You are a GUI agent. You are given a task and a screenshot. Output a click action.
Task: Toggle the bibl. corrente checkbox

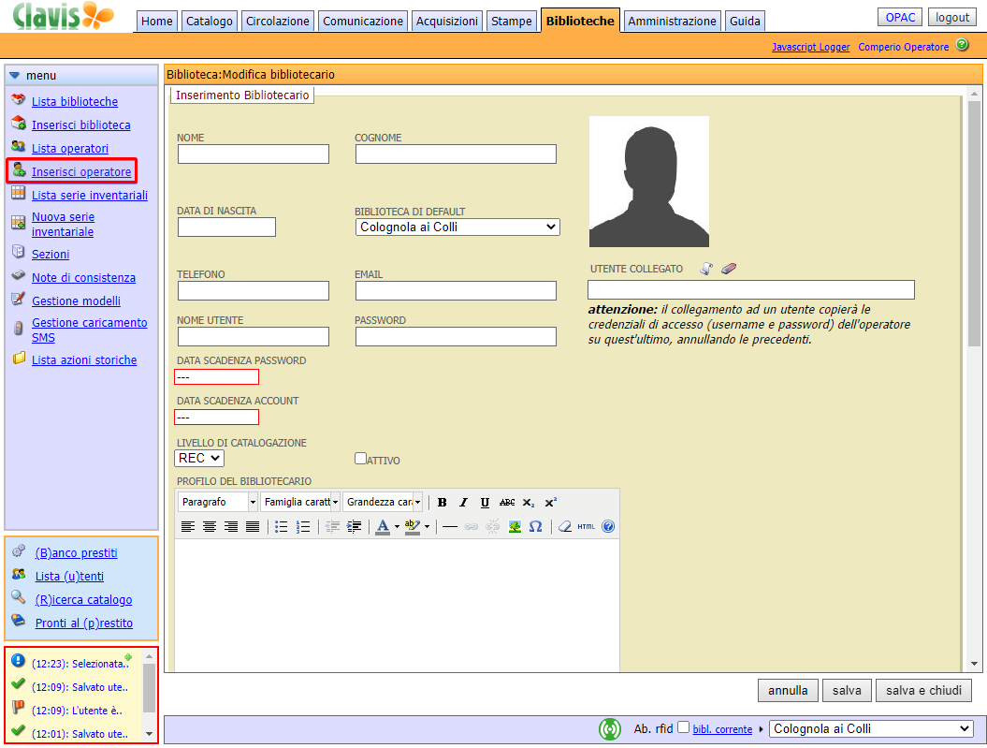coord(683,728)
